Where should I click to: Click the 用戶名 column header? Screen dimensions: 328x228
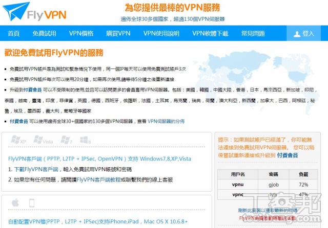(238, 174)
